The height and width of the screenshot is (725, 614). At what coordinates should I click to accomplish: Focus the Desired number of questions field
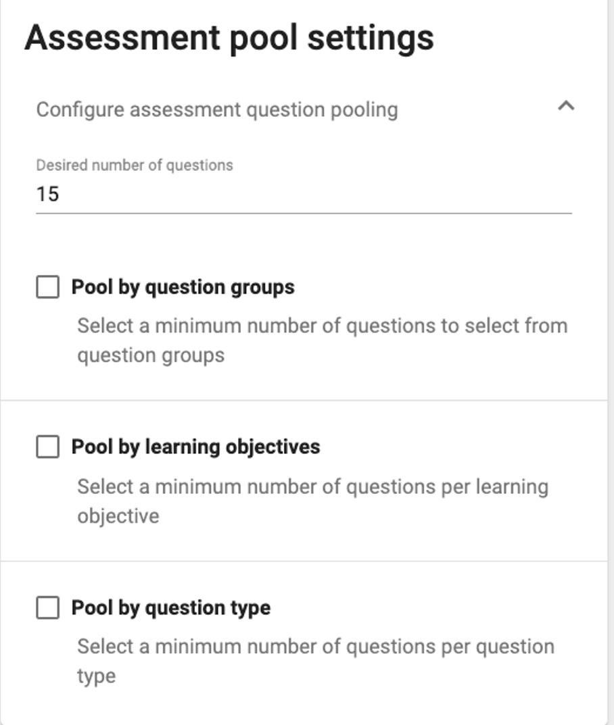[304, 195]
